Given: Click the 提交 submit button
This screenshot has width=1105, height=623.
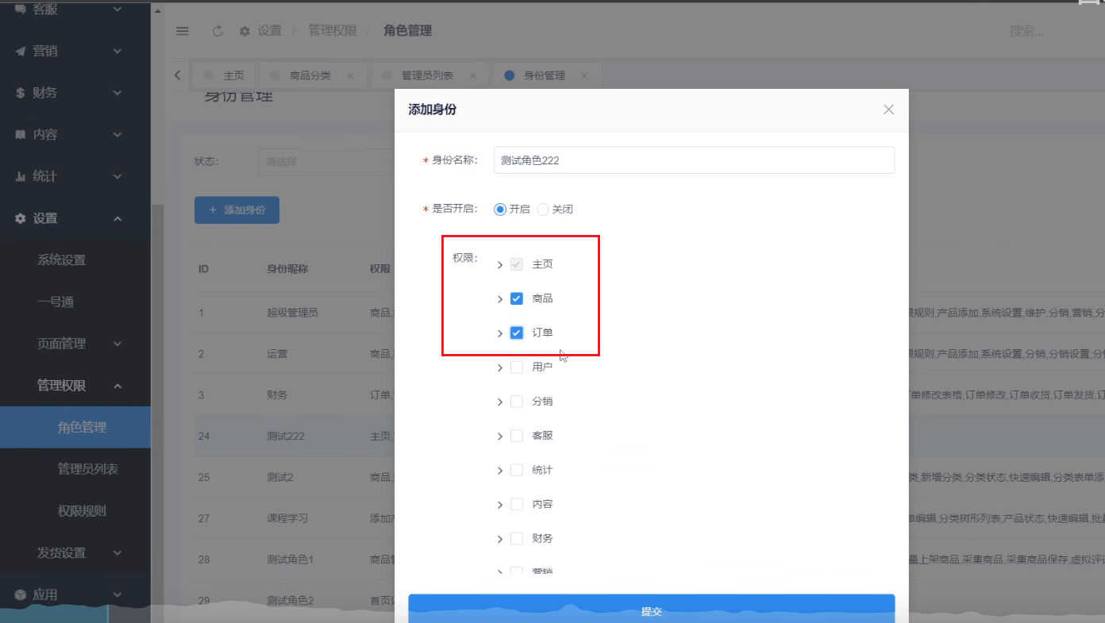Looking at the screenshot, I should pos(652,609).
